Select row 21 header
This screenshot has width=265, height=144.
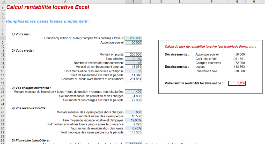(3, 92)
